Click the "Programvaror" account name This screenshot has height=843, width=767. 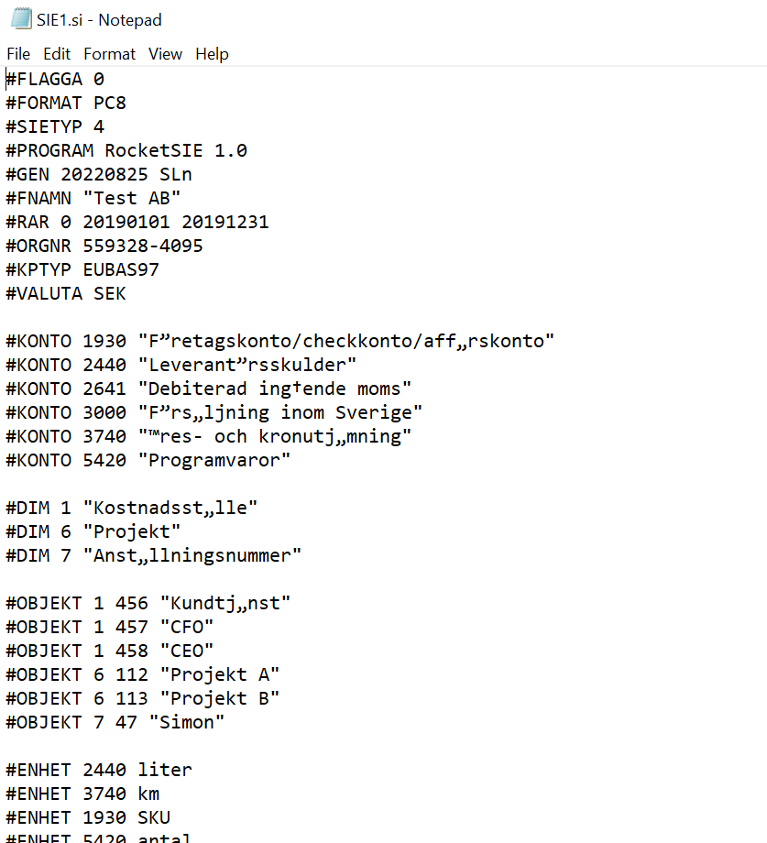coord(214,460)
